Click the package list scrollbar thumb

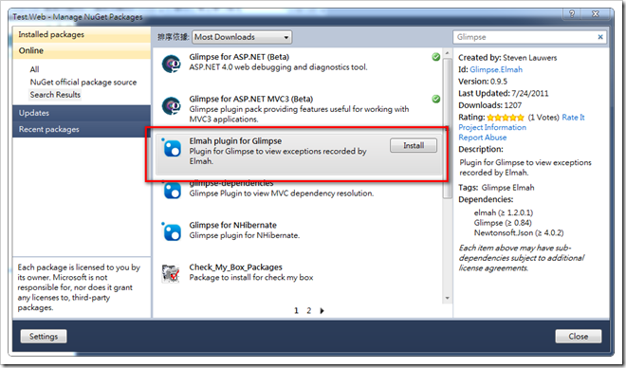447,128
